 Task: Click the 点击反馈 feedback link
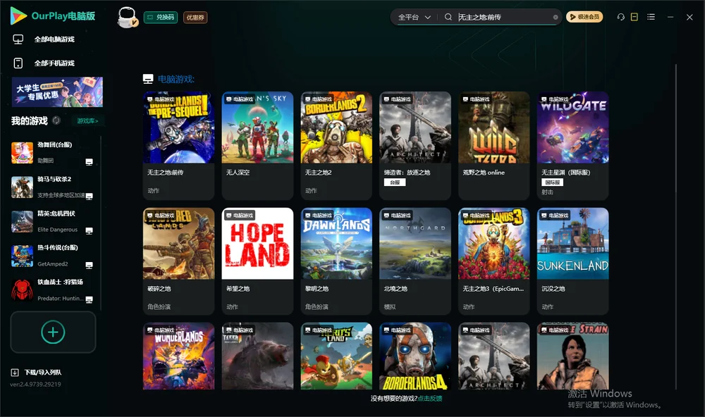430,398
